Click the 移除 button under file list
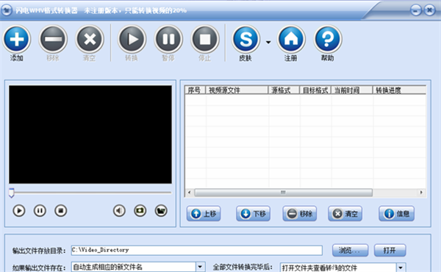 [300, 214]
